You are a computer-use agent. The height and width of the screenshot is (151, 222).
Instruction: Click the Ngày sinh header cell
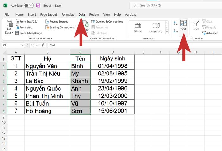tap(113, 58)
